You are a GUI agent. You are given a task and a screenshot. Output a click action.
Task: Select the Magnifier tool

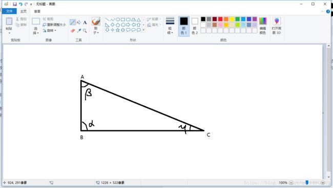pos(85,31)
